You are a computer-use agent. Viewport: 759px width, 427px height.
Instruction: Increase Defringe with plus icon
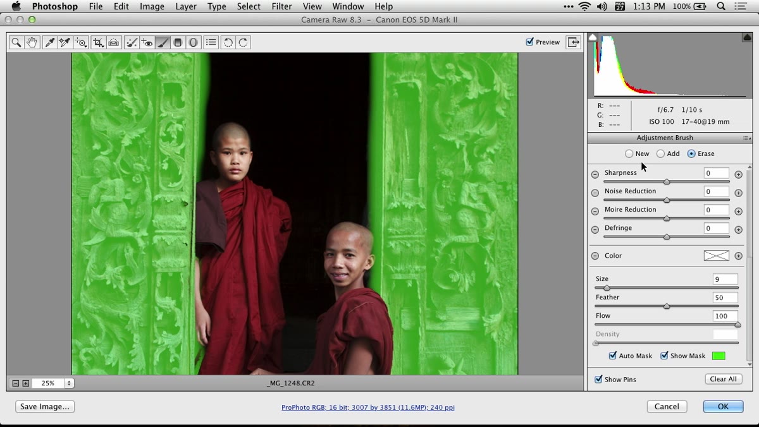738,229
